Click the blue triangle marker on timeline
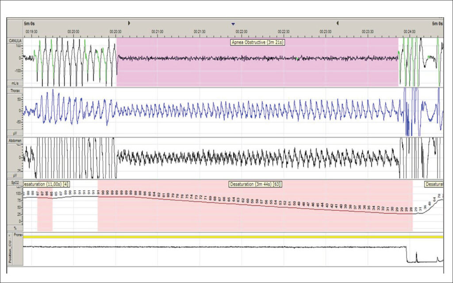 (x=234, y=24)
